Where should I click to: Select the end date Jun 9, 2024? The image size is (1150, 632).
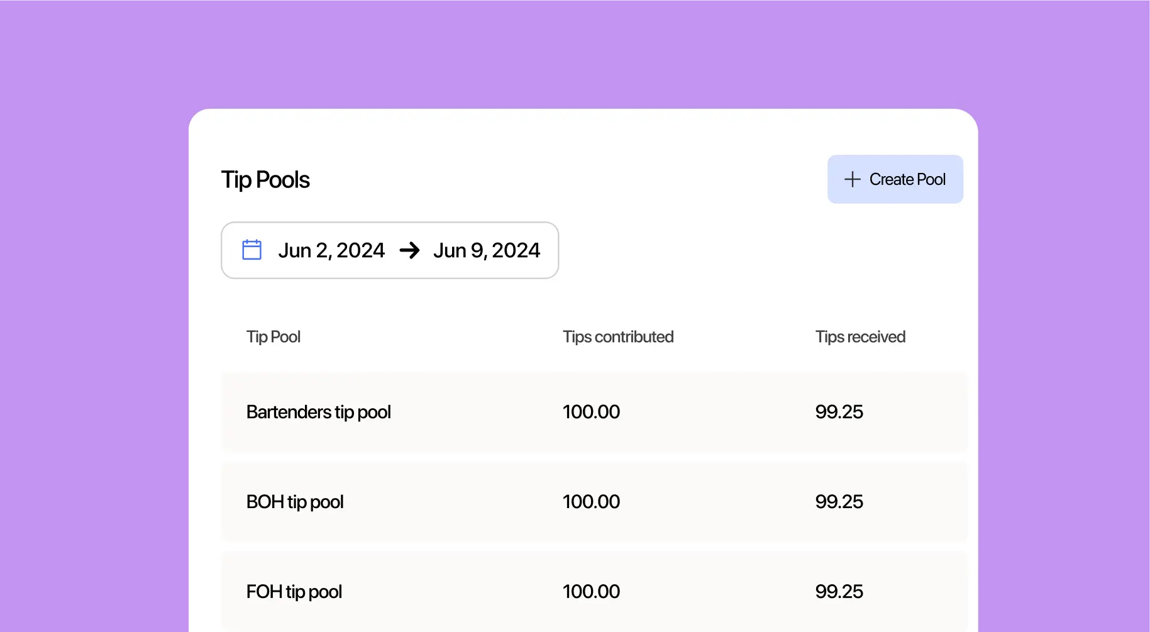pyautogui.click(x=487, y=250)
